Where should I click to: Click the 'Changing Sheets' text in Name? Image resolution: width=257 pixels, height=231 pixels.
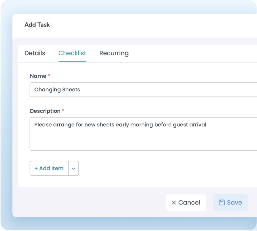click(57, 90)
